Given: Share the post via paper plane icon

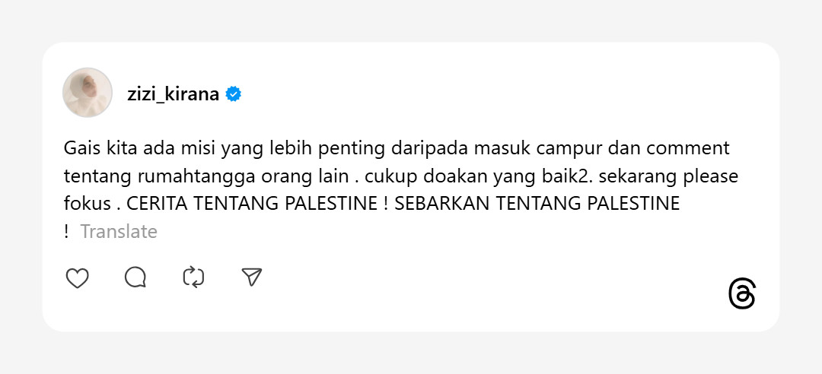Looking at the screenshot, I should coord(252,278).
